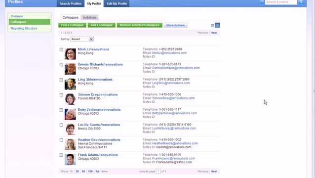316x178 pixels.
Task: Click the Find a Colleague button
Action: click(x=73, y=25)
